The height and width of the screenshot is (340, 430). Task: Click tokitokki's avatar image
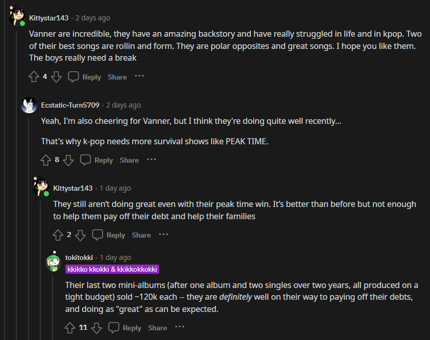click(x=53, y=262)
